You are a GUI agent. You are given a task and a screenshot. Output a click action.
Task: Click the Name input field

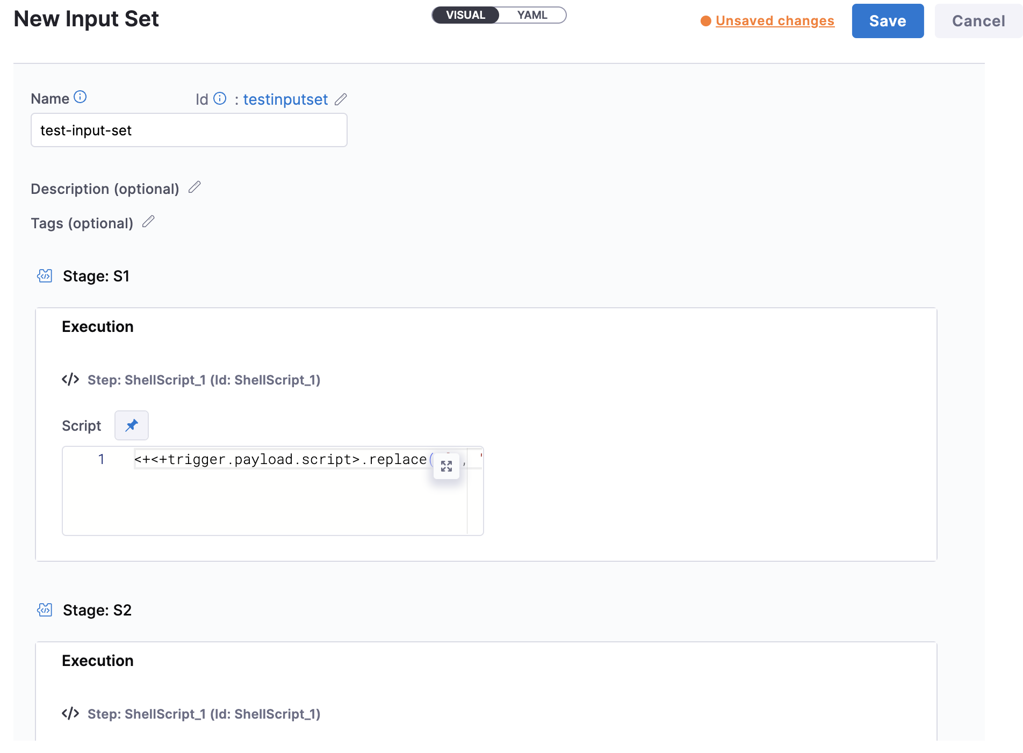pyautogui.click(x=189, y=130)
